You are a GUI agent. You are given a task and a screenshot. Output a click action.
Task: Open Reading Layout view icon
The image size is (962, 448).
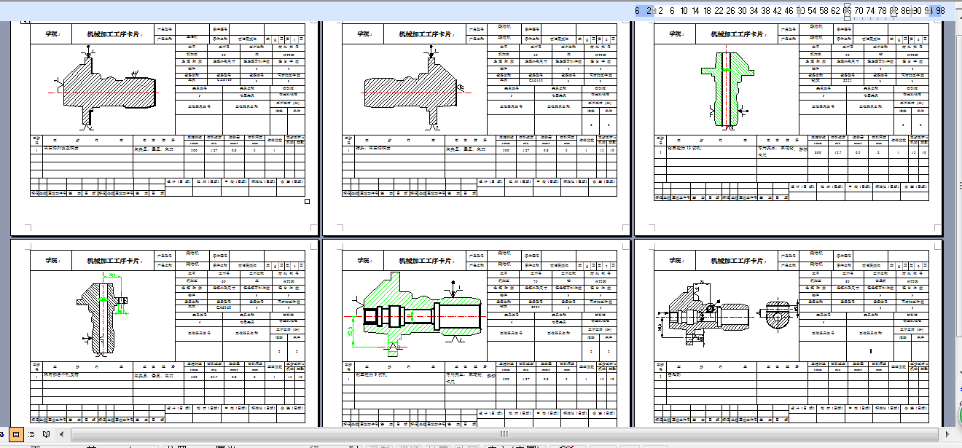[46, 434]
